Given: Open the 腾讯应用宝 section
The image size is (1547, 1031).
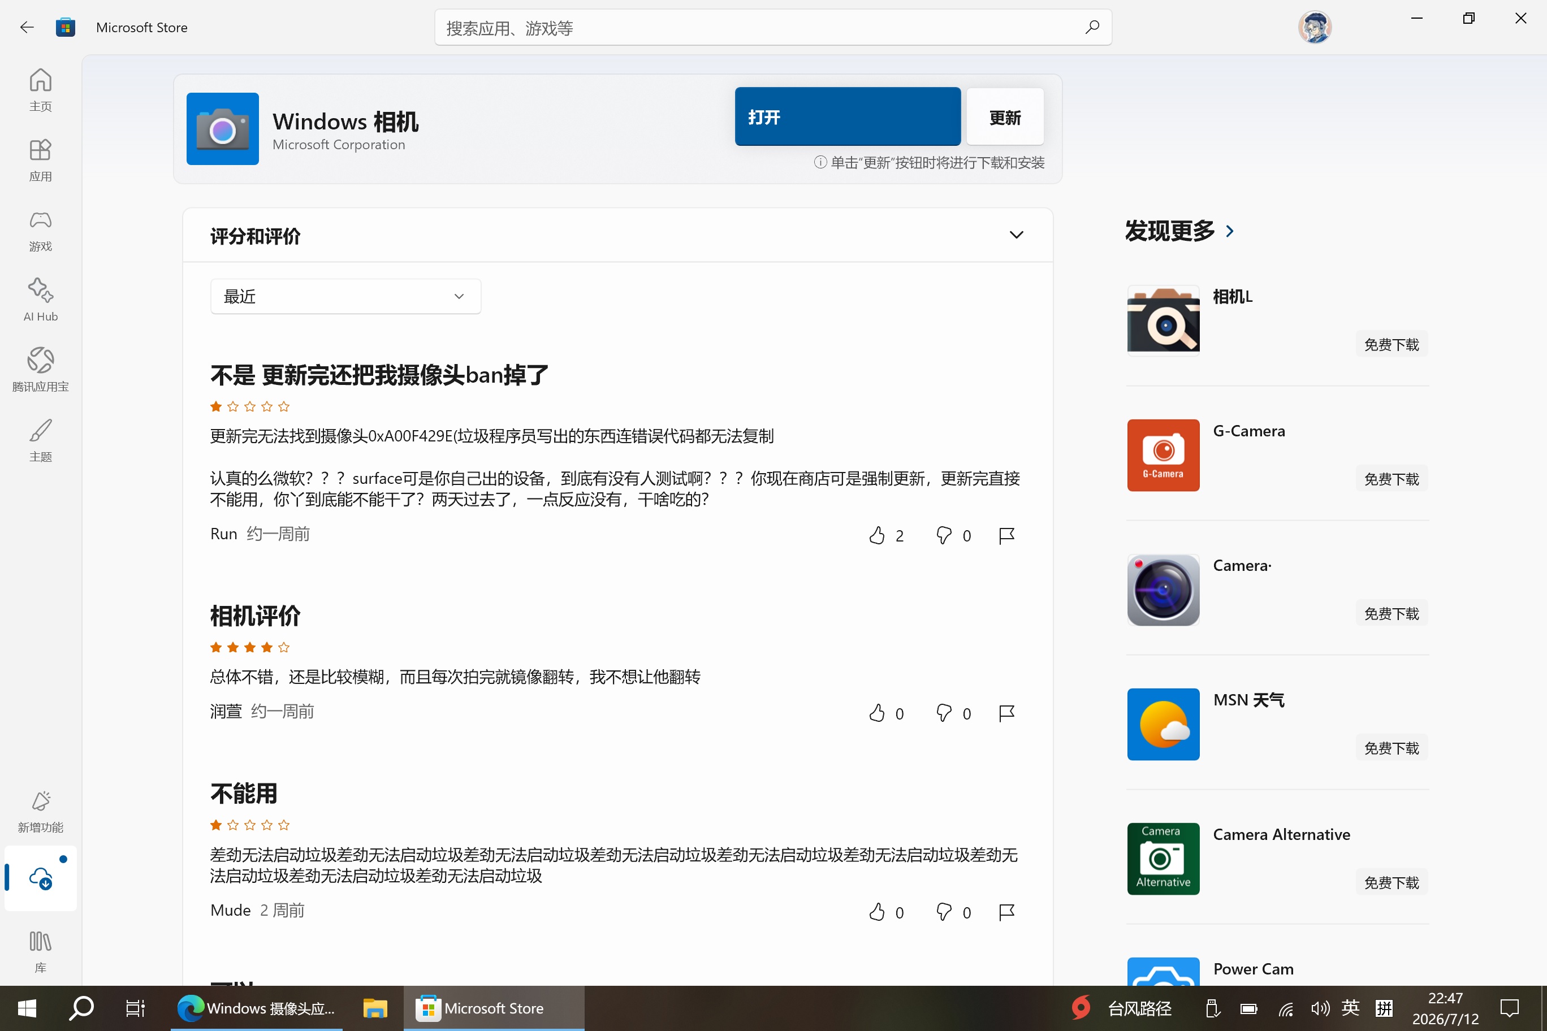Looking at the screenshot, I should (40, 370).
